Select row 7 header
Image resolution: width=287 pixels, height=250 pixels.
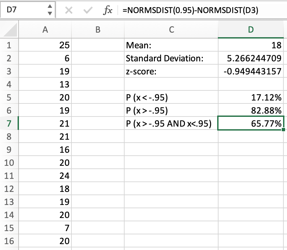[9, 124]
